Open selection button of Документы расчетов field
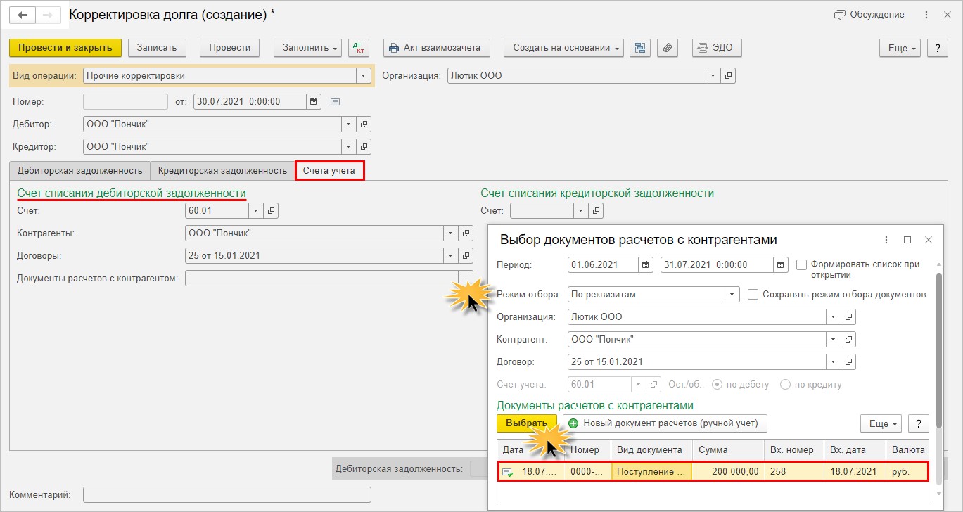 466,278
